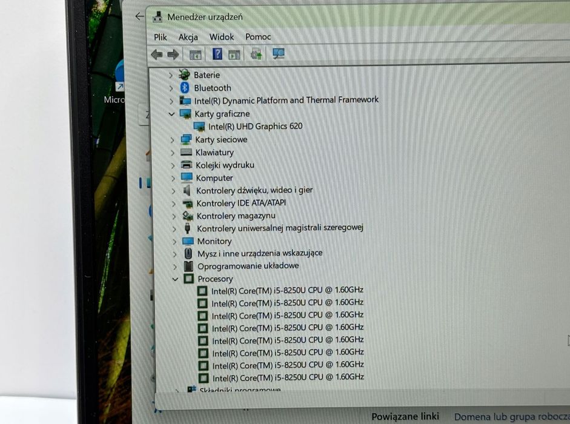Expand the Oprogramowanie układowe chevron

(175, 267)
